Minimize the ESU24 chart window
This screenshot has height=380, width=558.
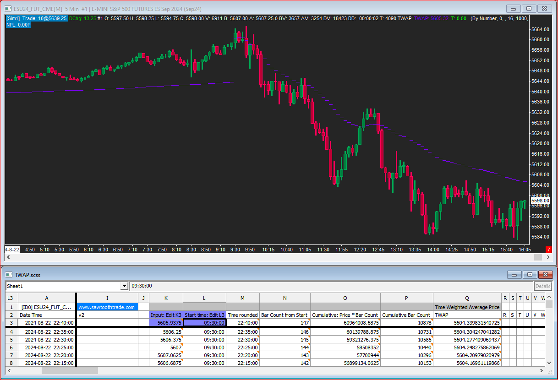click(x=514, y=9)
